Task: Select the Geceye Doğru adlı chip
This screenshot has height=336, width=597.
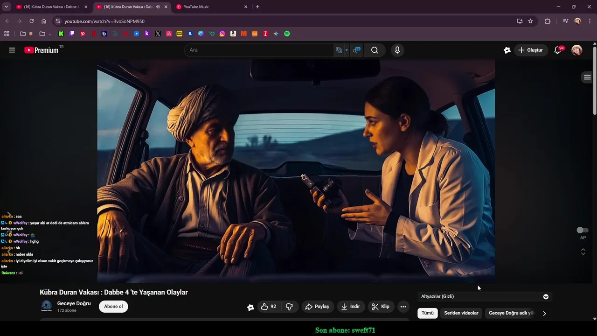Action: [x=510, y=313]
